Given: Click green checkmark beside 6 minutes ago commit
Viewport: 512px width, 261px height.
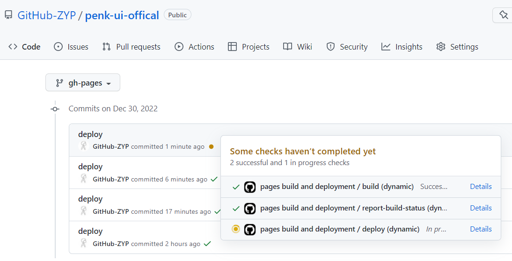Looking at the screenshot, I should click(214, 179).
